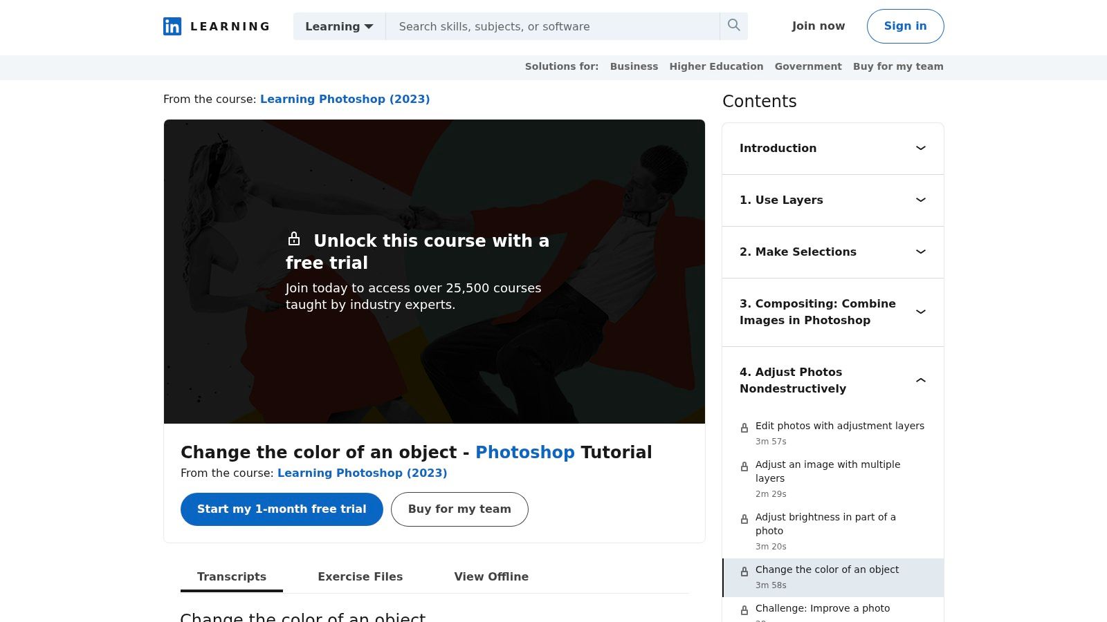The width and height of the screenshot is (1107, 622).
Task: Open the Higher Education solutions link
Action: tap(716, 66)
